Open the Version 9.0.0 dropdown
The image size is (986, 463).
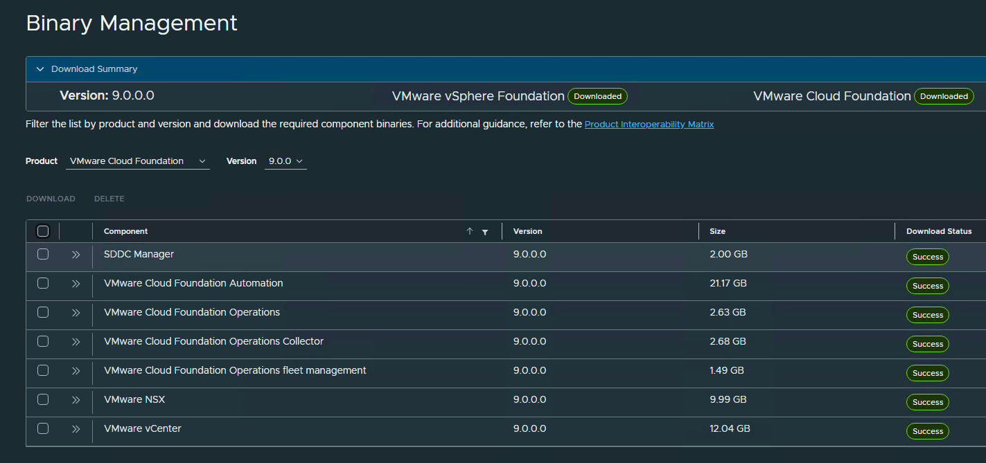[x=285, y=161]
